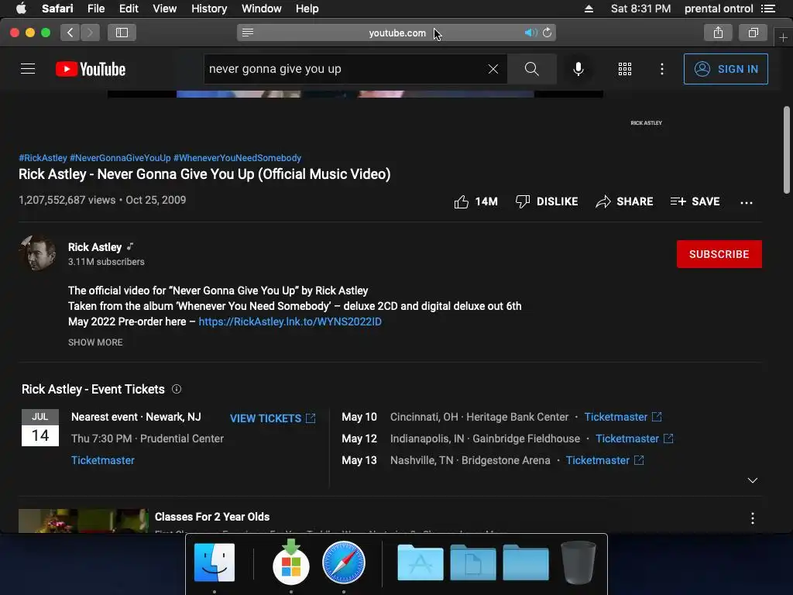The image size is (793, 595).
Task: Show info about Event Tickets section
Action: click(x=177, y=389)
